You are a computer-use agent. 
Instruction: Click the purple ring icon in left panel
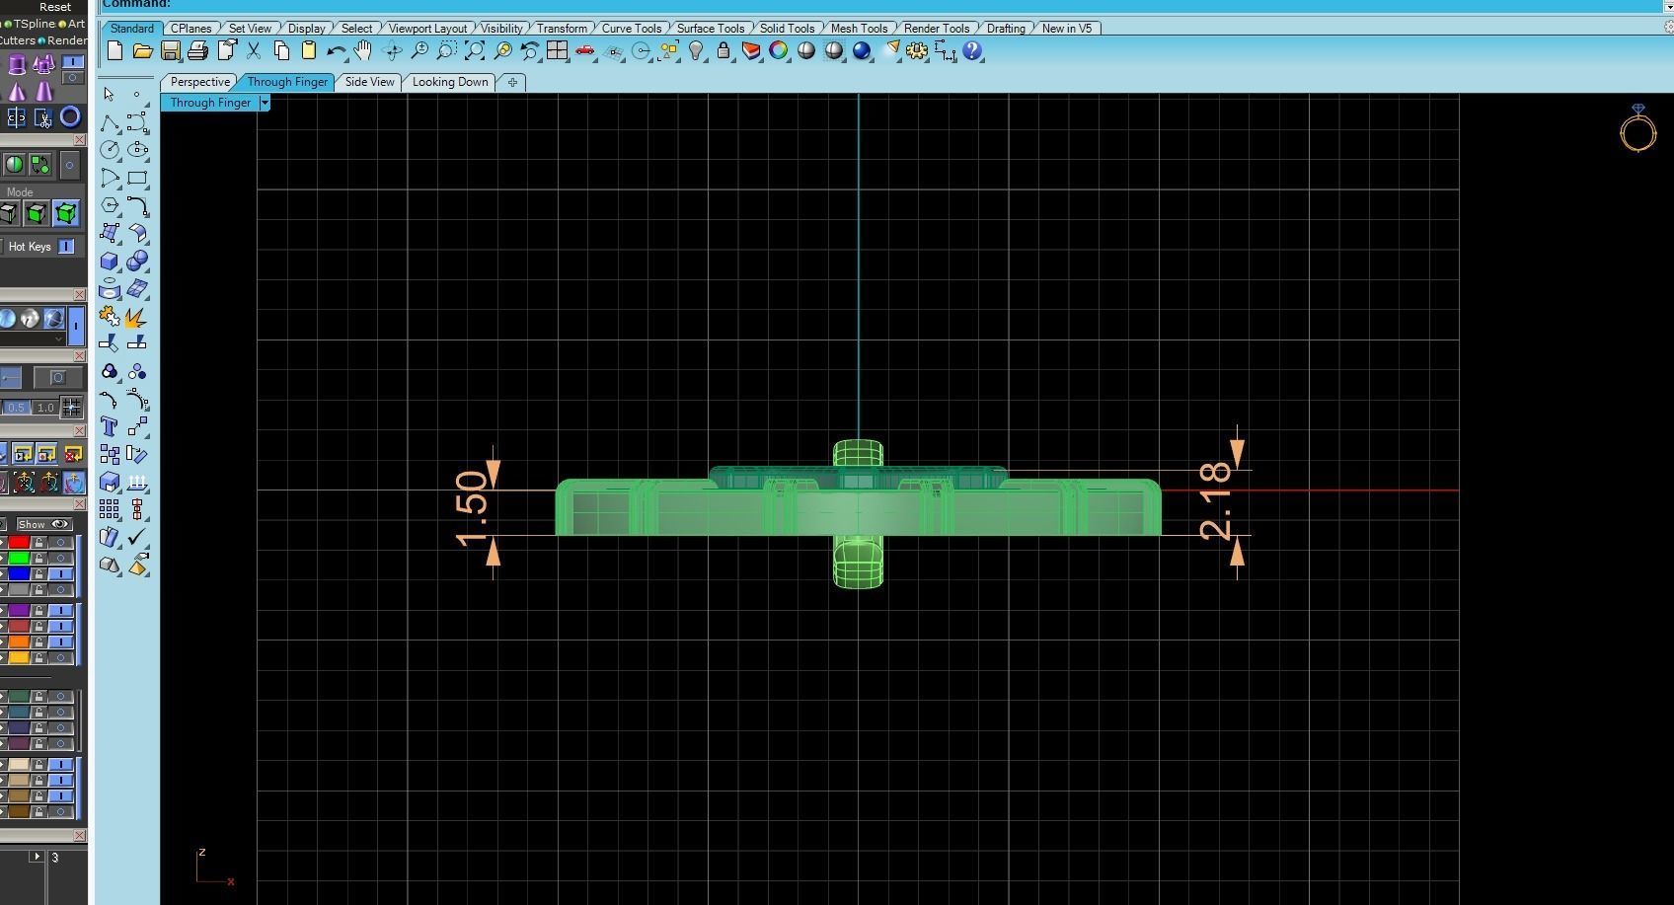70,116
